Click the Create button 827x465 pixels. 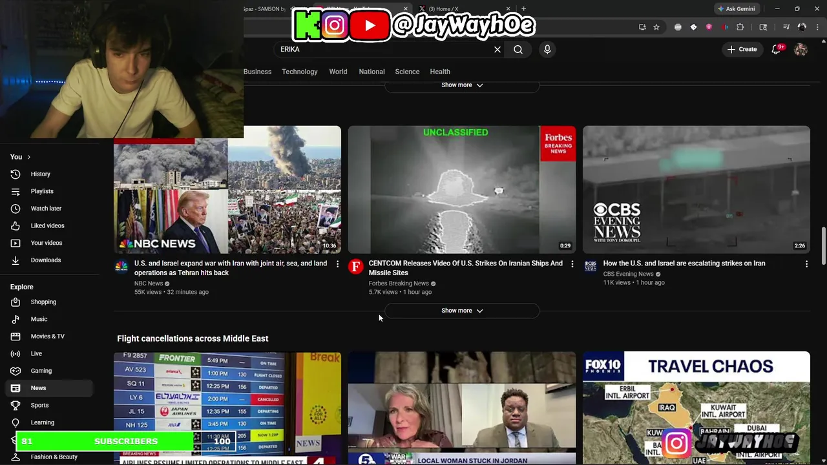click(x=742, y=49)
